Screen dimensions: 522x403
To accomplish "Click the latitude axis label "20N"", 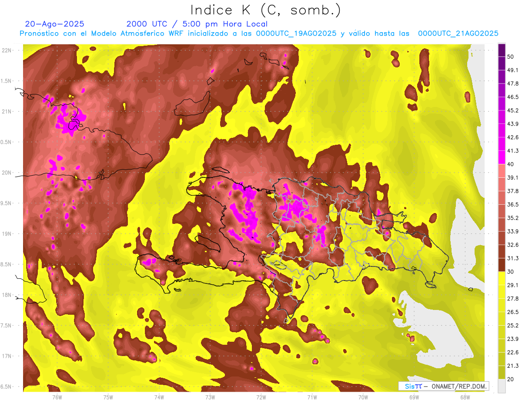I will coord(7,173).
